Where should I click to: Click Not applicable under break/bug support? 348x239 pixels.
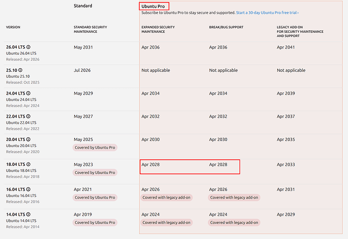223,70
